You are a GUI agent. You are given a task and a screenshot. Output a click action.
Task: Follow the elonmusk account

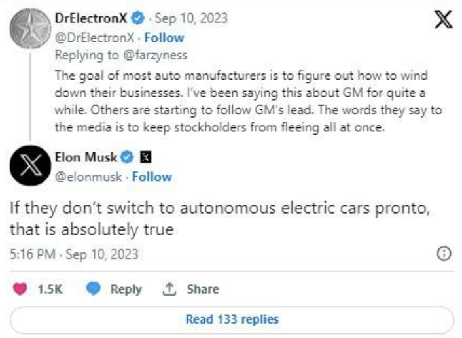click(152, 177)
